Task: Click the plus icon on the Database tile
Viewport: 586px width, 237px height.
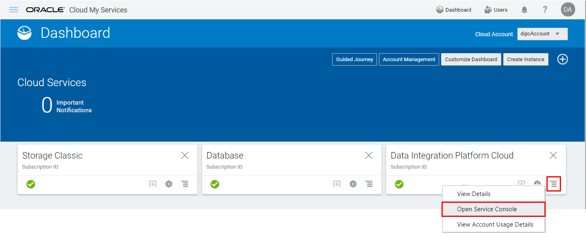Action: coord(337,184)
